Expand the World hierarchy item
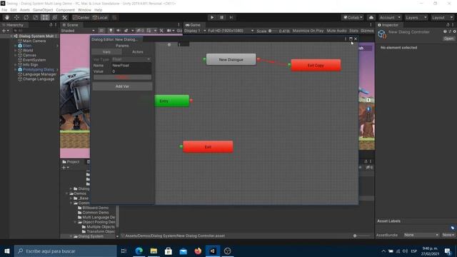 coord(15,51)
